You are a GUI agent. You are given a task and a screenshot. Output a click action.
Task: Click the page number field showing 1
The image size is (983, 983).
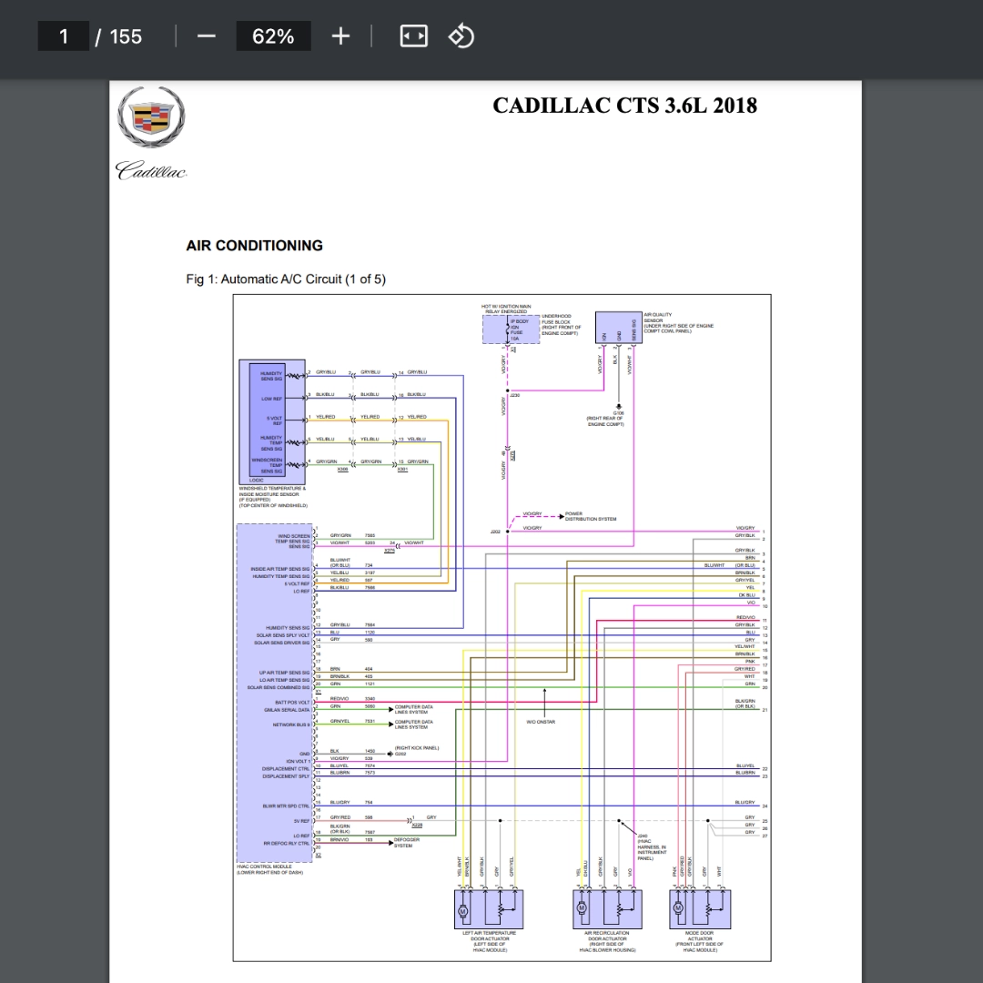tap(64, 36)
